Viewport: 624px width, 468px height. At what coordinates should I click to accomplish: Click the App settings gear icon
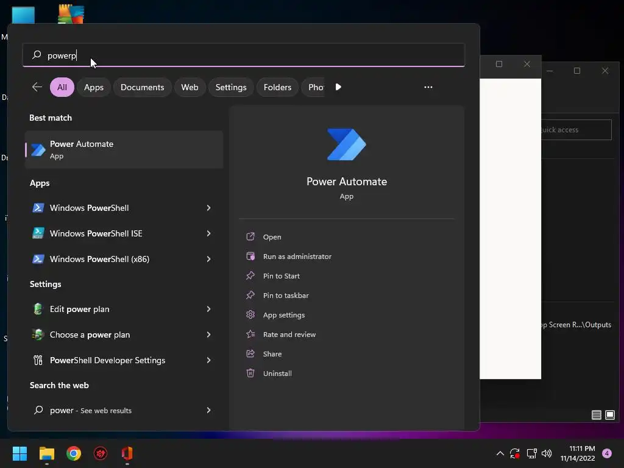point(250,315)
